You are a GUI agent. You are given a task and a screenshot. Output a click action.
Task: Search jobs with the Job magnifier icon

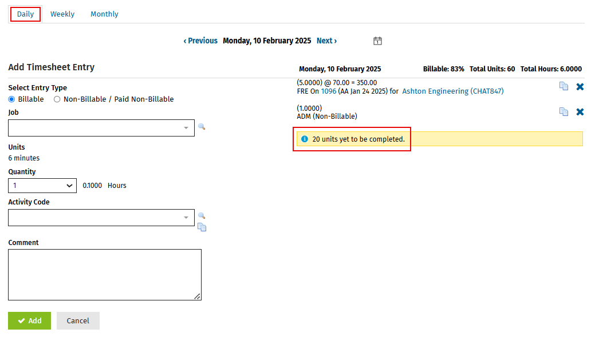(x=202, y=127)
